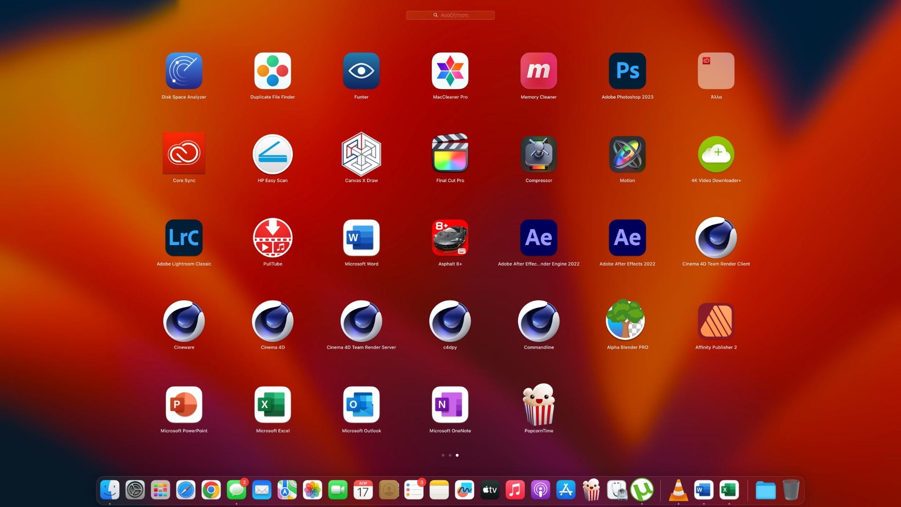Open Mail from the Dock
This screenshot has height=507, width=901.
262,490
